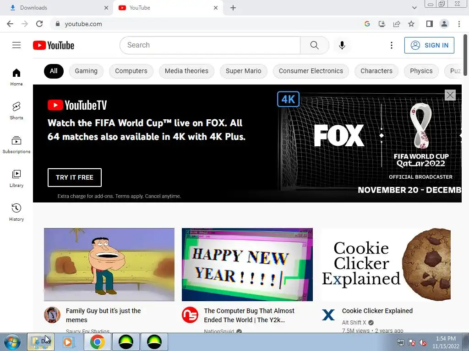Screen dimensions: 469x351
Task: Start voice search with the microphone icon
Action: [342, 45]
